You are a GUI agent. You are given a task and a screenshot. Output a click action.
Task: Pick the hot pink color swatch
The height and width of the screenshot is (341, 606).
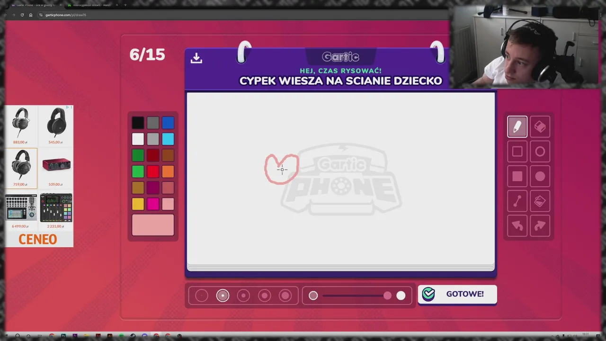tap(153, 204)
